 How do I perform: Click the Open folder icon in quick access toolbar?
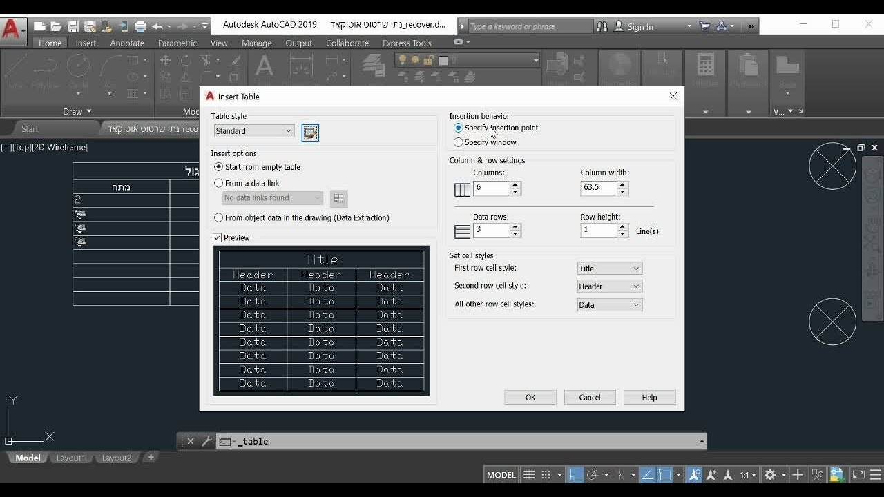(56, 26)
